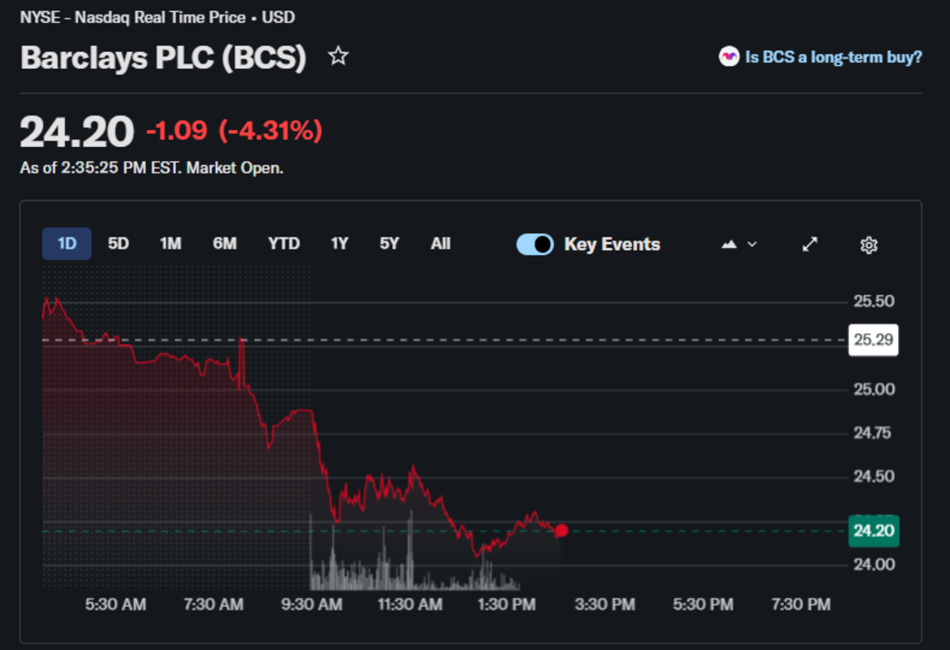Open "Is BCS a long-term buy?" link
Image resolution: width=950 pixels, height=650 pixels.
click(x=833, y=57)
